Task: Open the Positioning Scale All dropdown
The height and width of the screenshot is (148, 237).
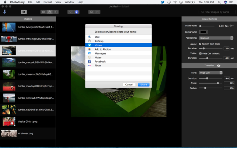Action: click(x=216, y=38)
